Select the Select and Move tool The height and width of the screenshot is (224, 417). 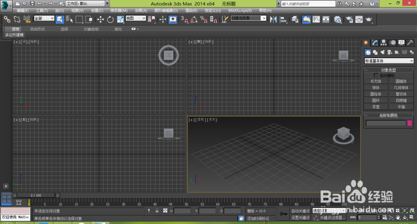point(100,19)
